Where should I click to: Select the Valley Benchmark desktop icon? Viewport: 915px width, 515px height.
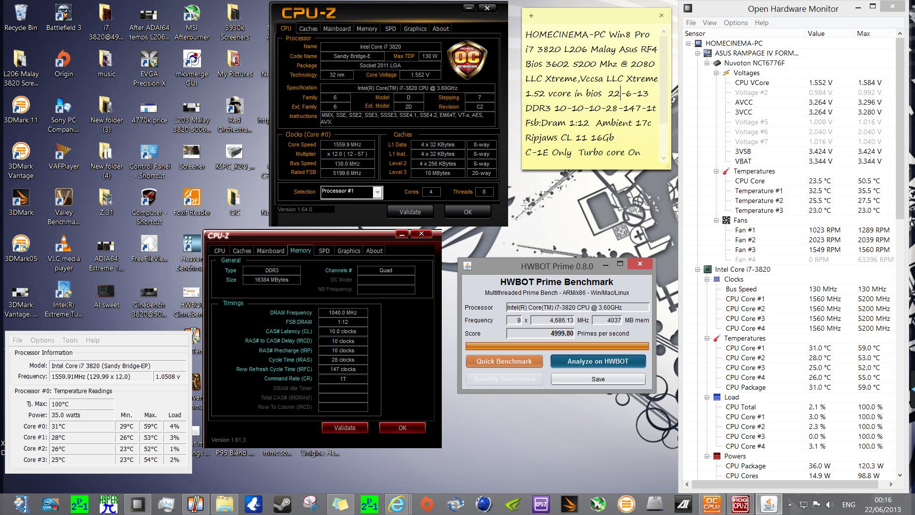63,207
